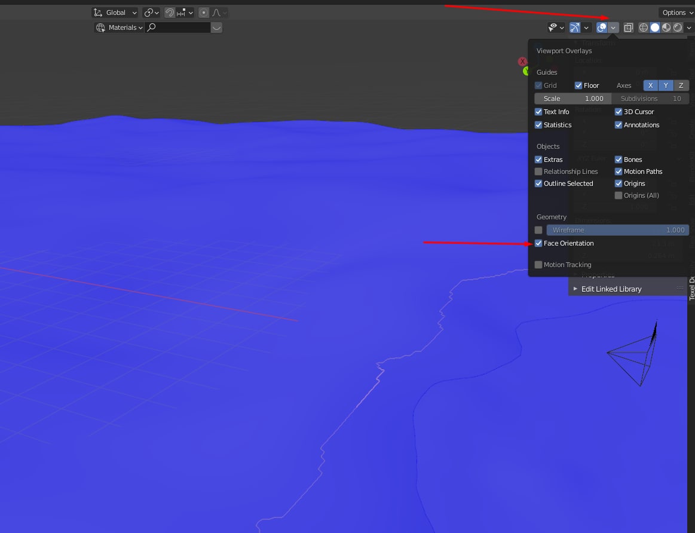The height and width of the screenshot is (533, 695).
Task: Uncheck the Motion Paths checkbox
Action: (619, 171)
